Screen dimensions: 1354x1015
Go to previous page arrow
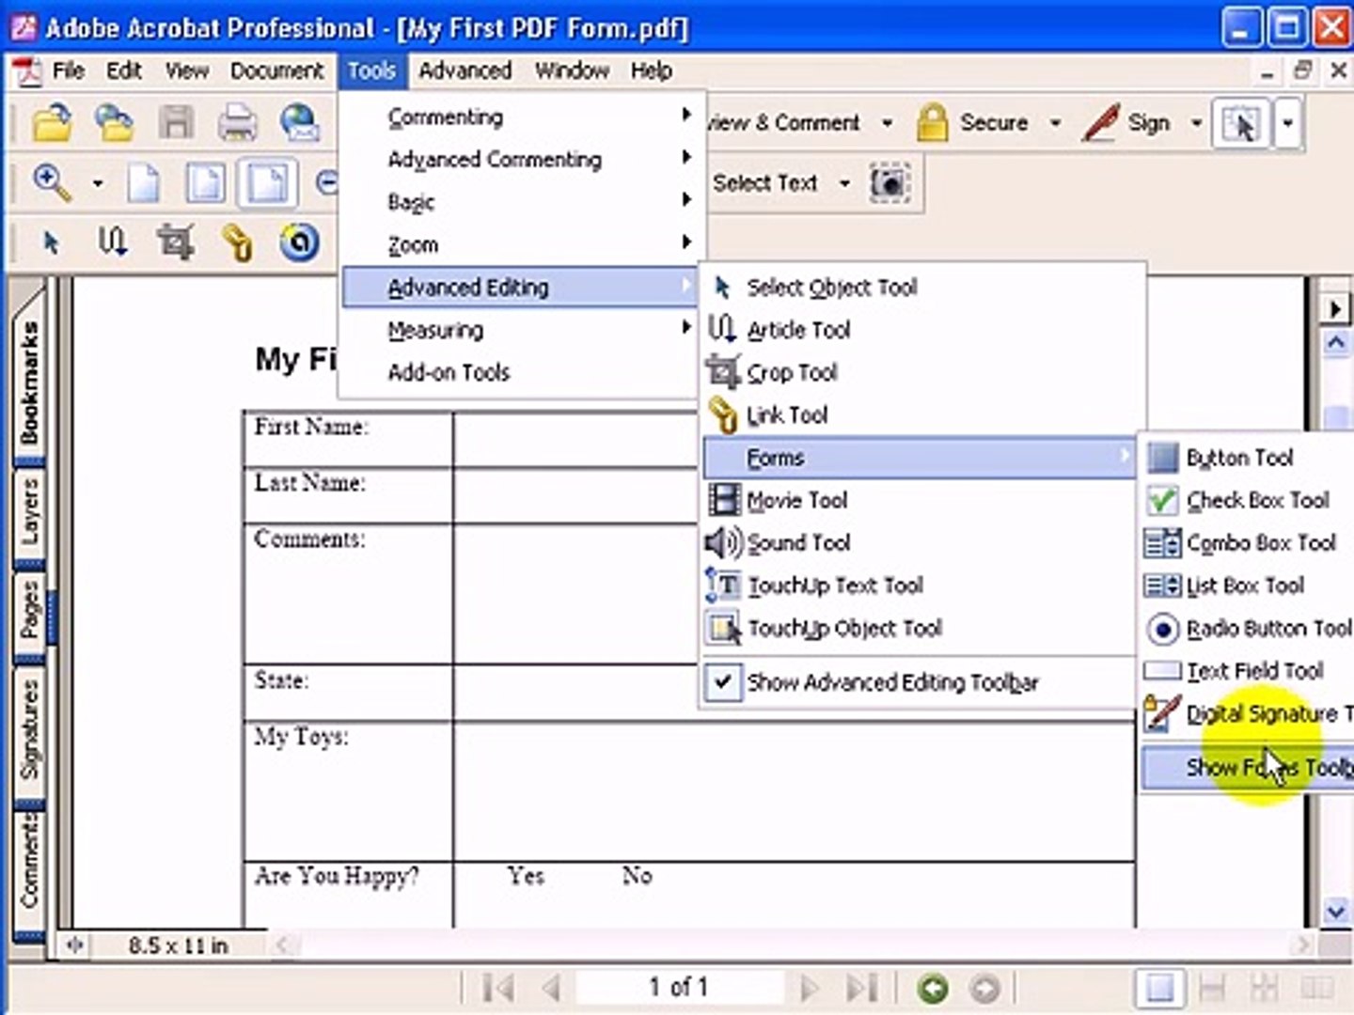(551, 988)
